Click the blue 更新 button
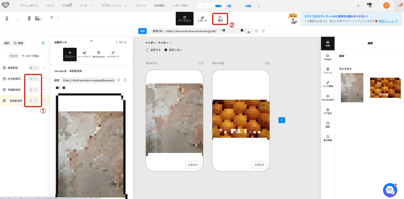Image resolution: width=404 pixels, height=199 pixels. click(x=142, y=31)
